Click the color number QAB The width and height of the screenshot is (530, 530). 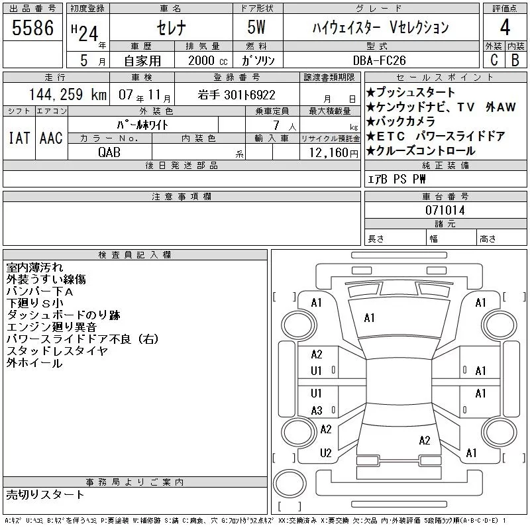[109, 152]
